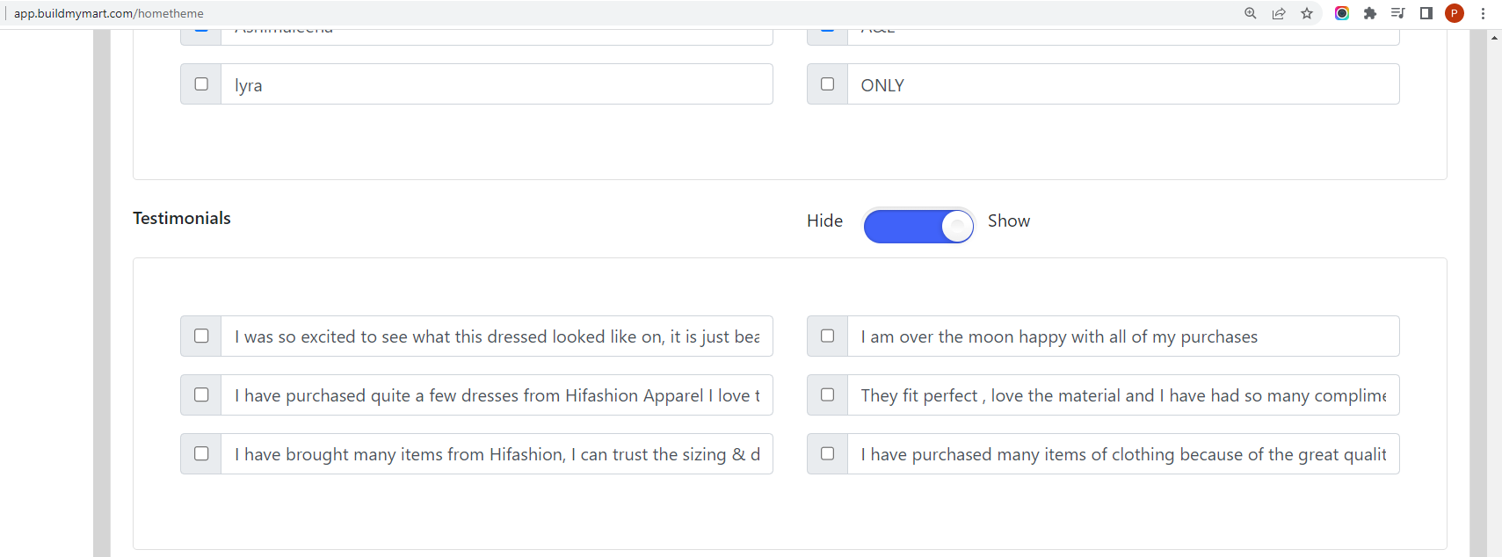Select the 'They fit perfect' testimonial checkbox
This screenshot has width=1502, height=557.
827,394
